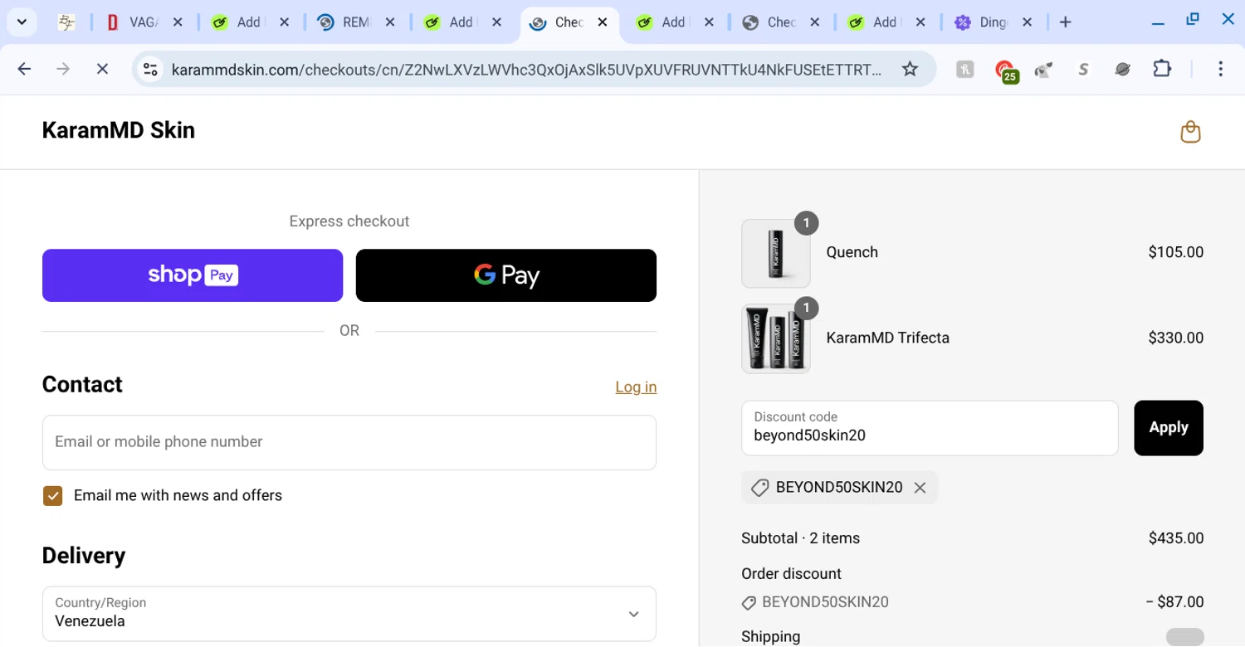Click the Quench product name
The image size is (1245, 647).
pos(852,252)
